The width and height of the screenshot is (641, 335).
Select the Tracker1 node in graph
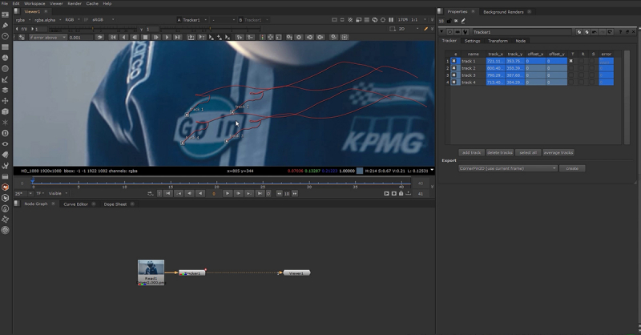pos(191,273)
